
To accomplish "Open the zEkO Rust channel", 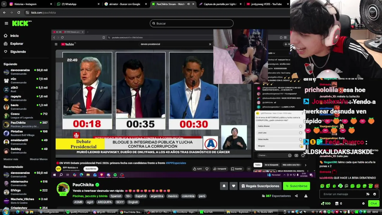I will click(25, 89).
